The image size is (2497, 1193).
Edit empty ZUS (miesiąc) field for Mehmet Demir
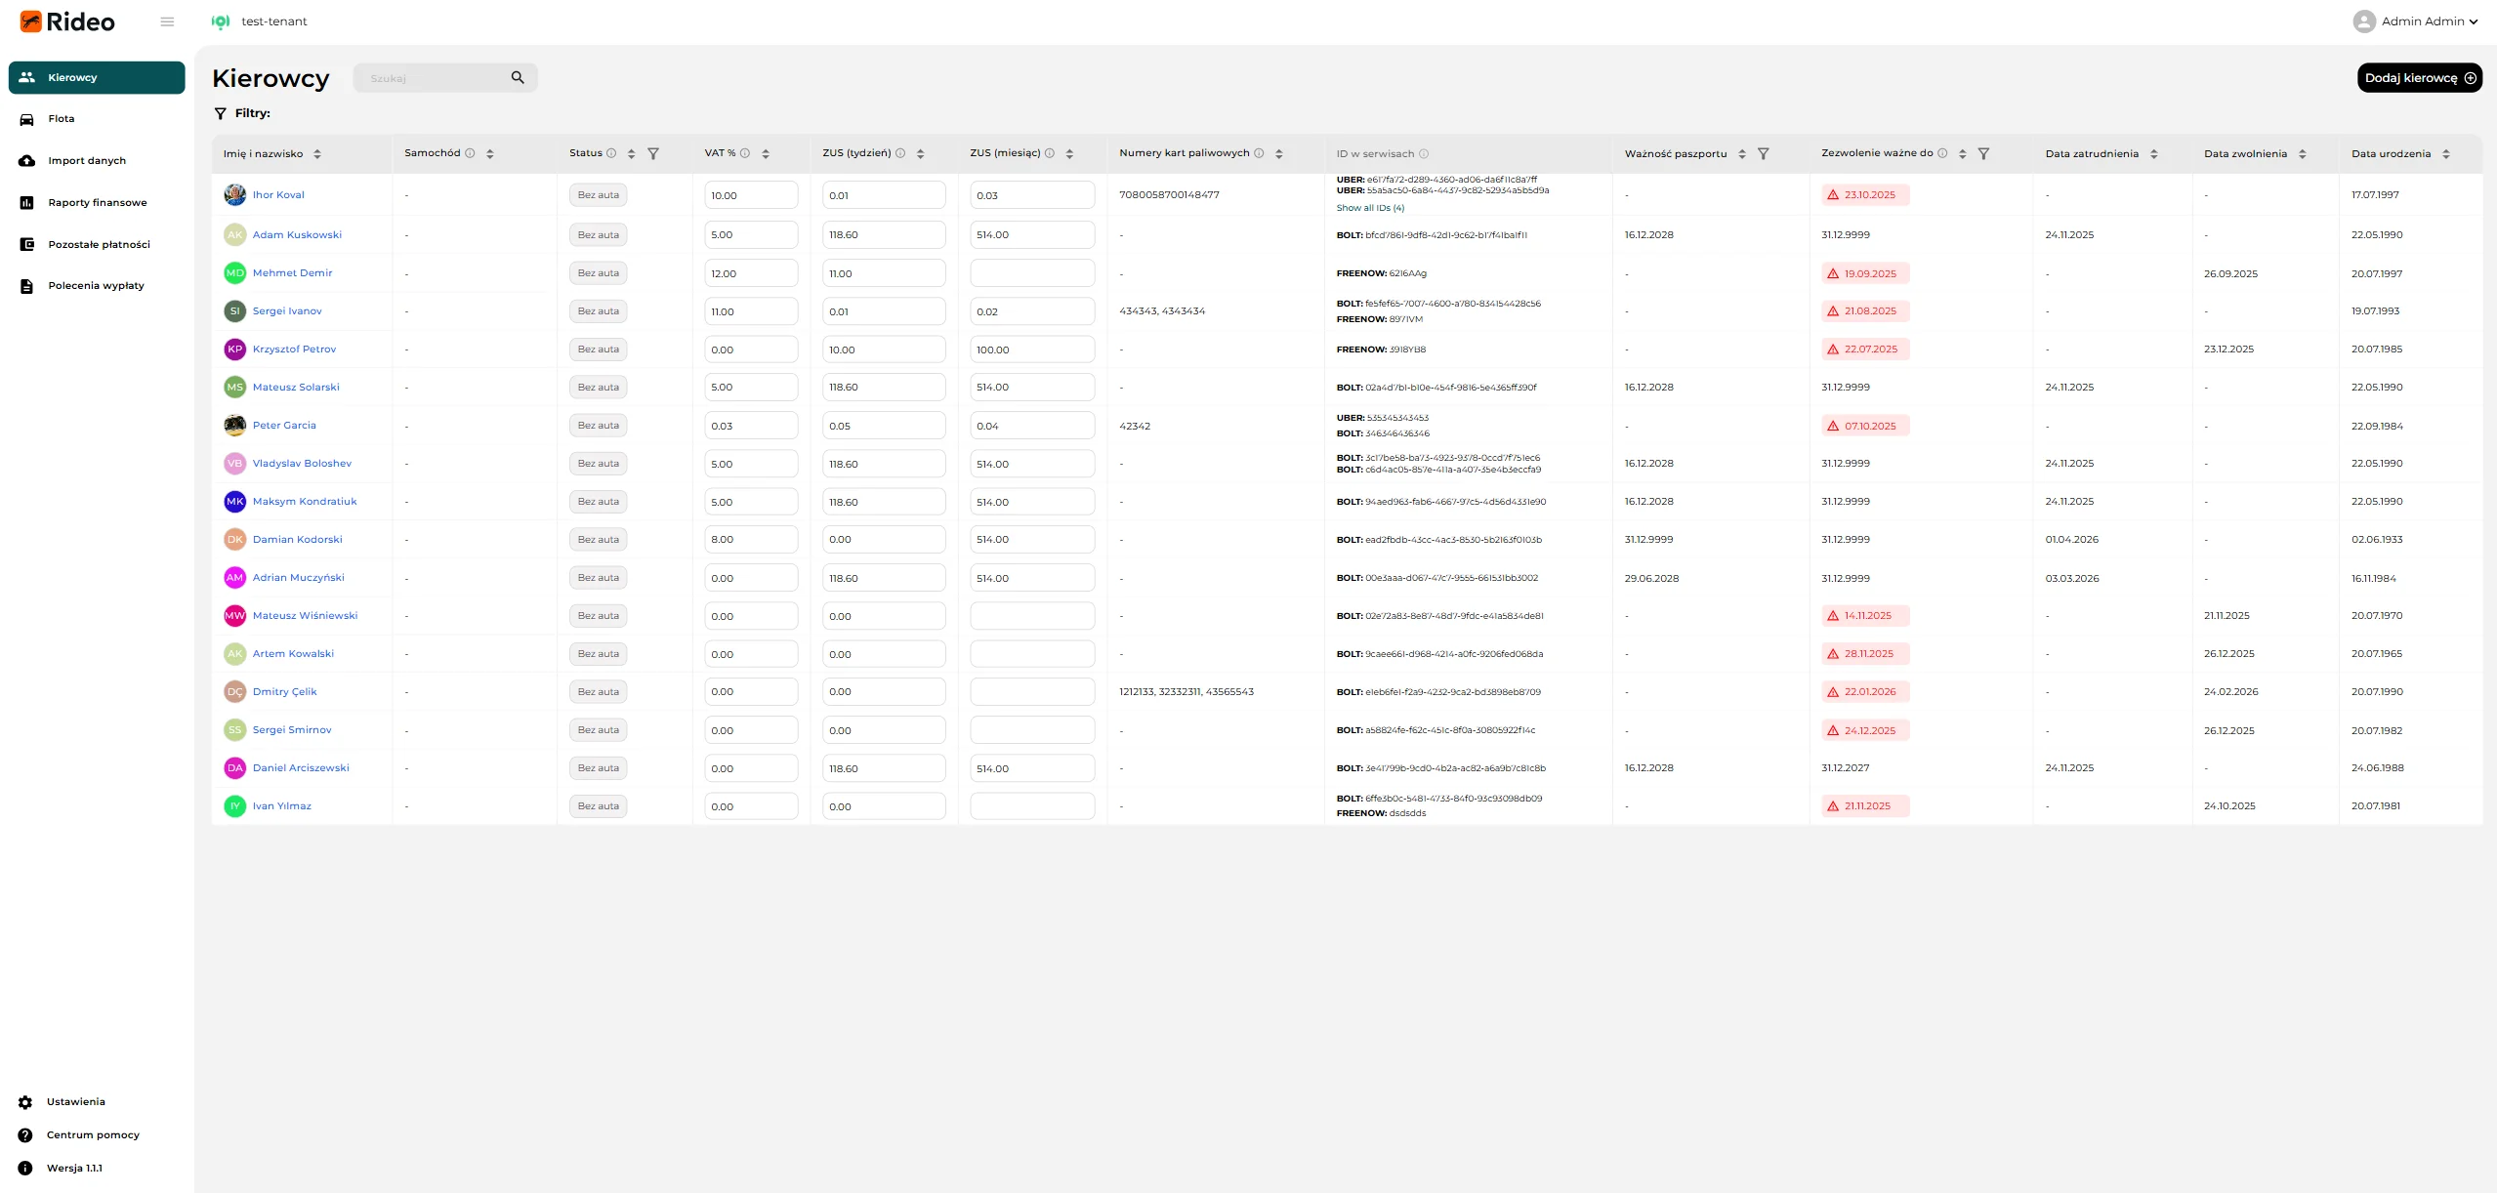[1032, 273]
